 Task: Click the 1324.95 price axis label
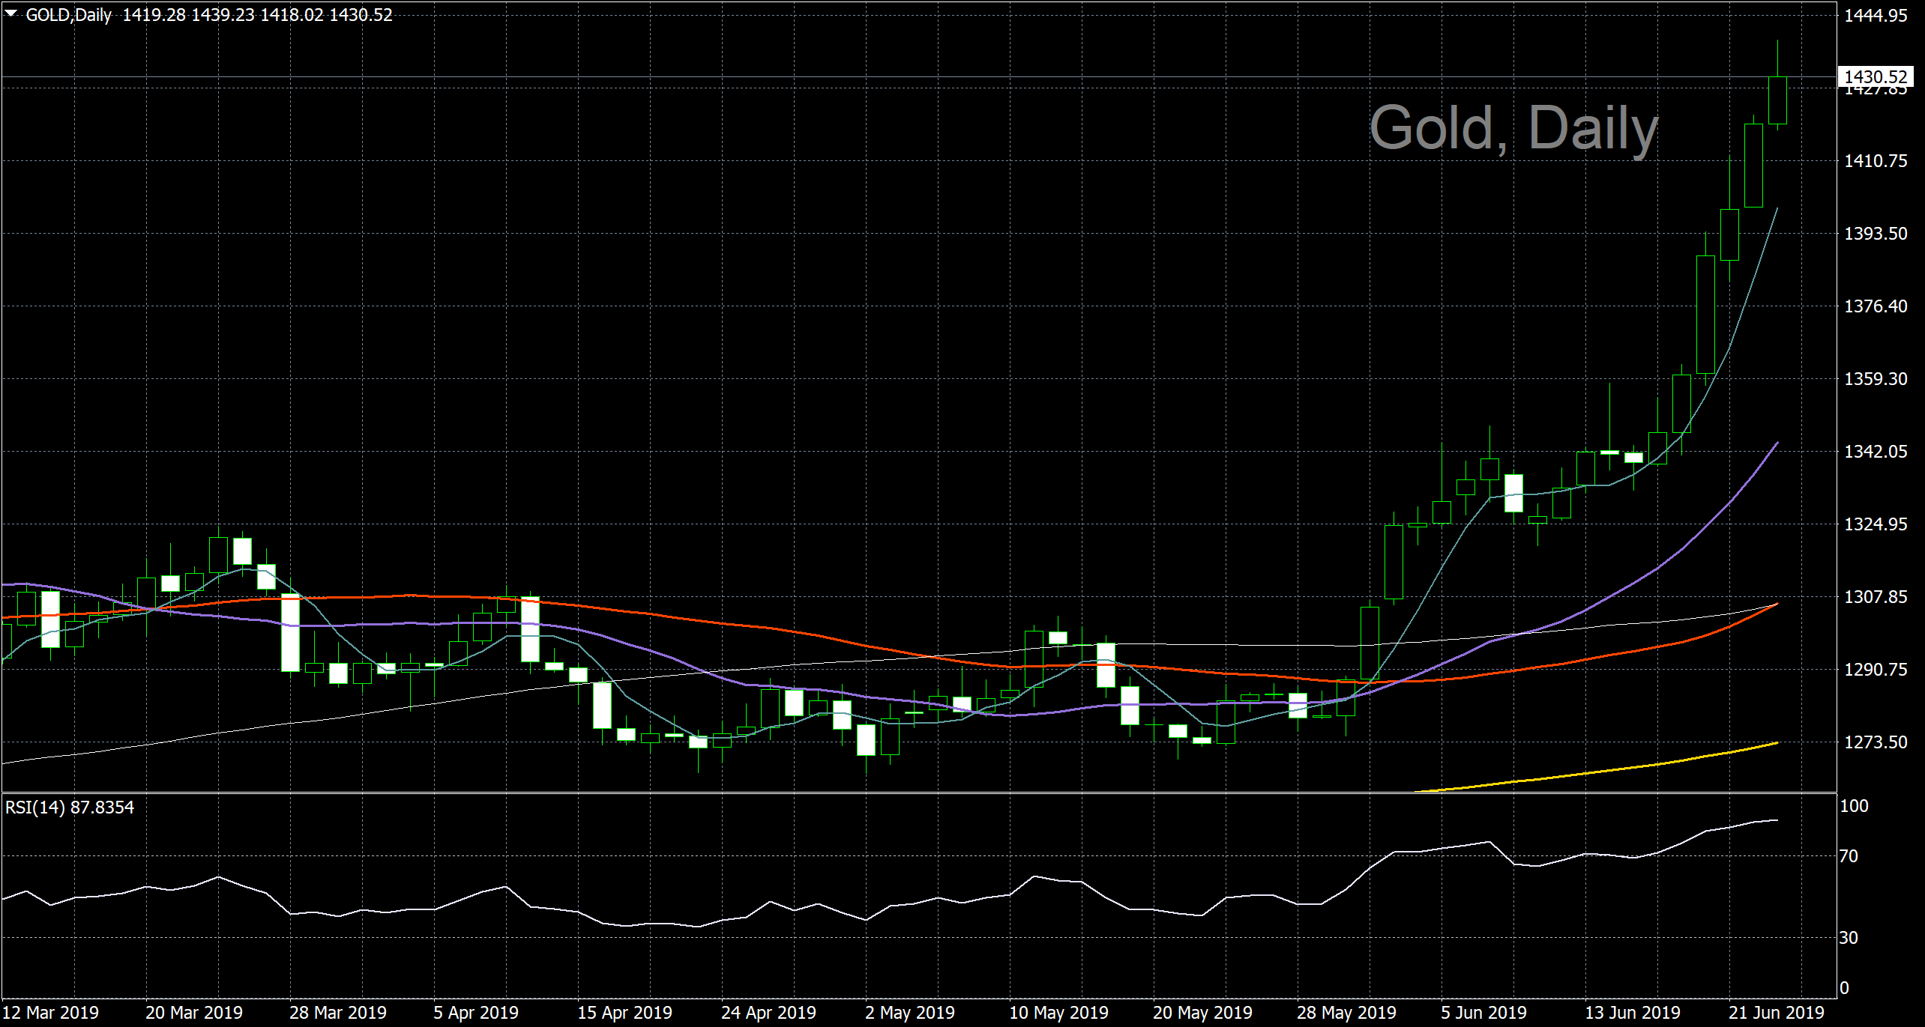coord(1876,524)
